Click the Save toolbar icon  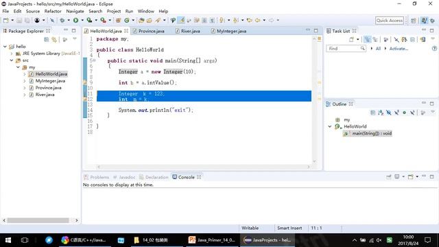19,20
